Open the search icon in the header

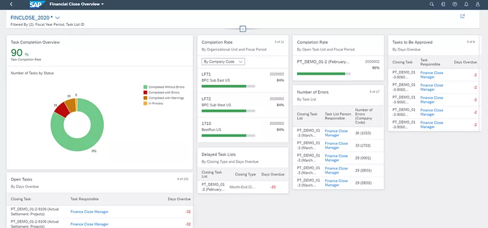pyautogui.click(x=432, y=4)
